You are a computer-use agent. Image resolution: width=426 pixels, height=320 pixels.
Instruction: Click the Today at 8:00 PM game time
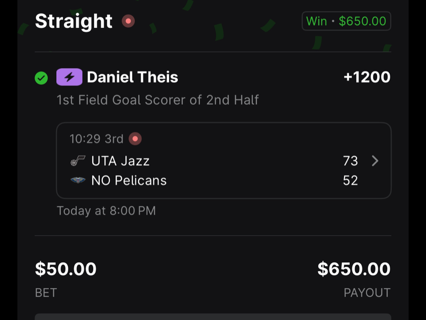(106, 211)
